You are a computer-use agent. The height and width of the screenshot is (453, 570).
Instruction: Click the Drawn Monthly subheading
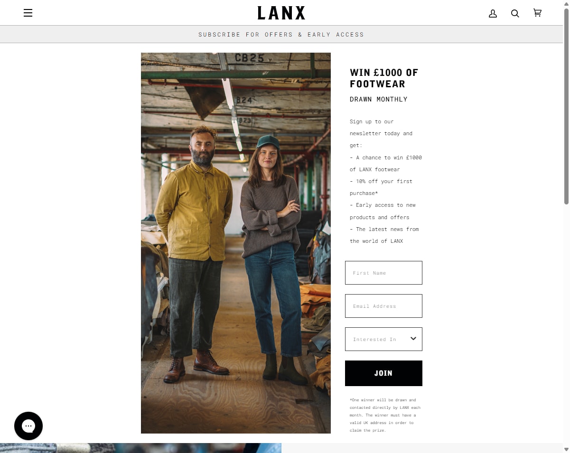point(379,99)
